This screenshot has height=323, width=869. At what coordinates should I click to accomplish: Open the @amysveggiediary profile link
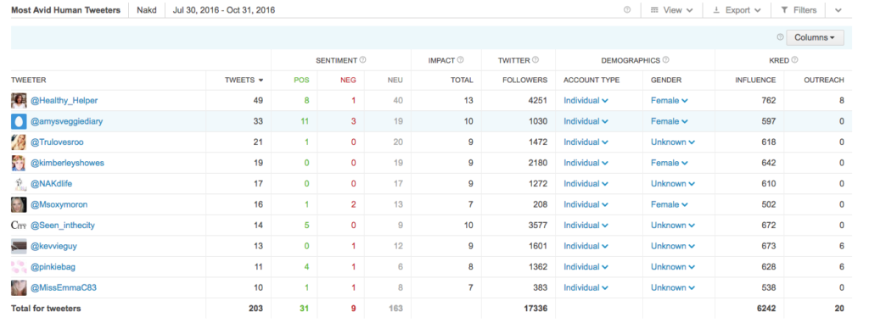(x=66, y=121)
